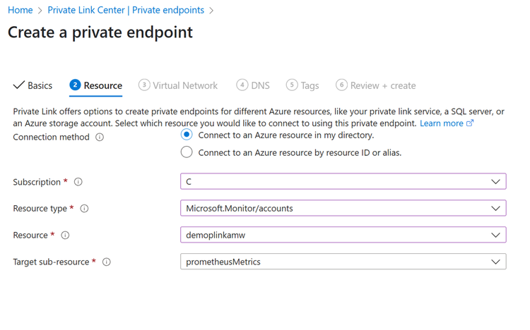Click info icon beside Target sub-resource
Screen dimensions: 530x330
(107, 262)
